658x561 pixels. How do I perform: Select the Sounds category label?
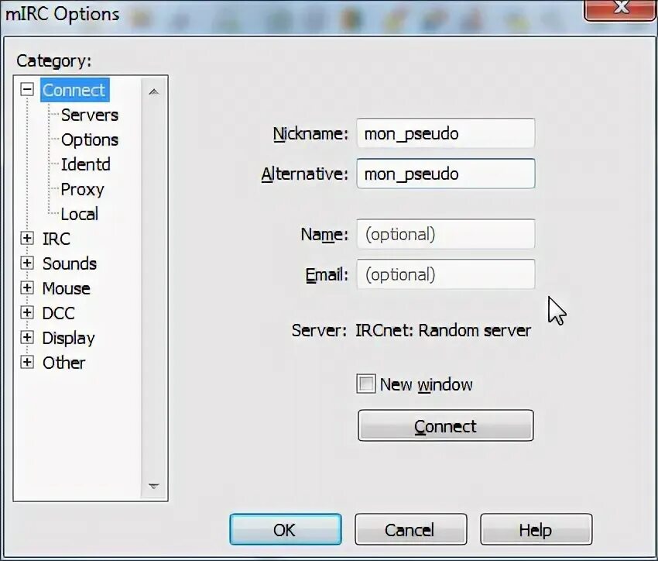click(69, 263)
